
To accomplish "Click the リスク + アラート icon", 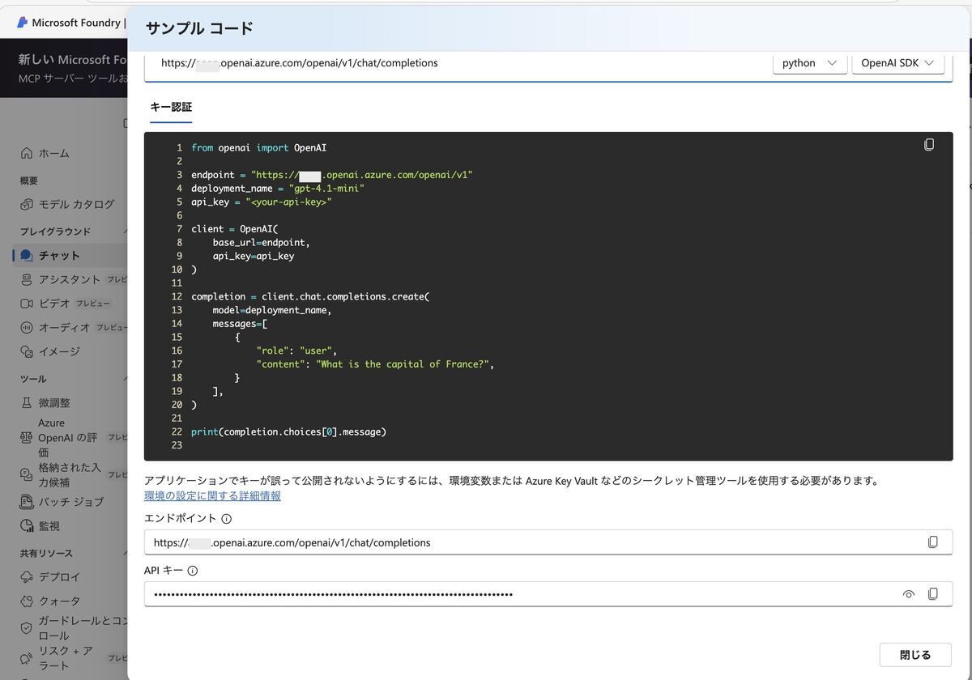I will click(x=27, y=658).
